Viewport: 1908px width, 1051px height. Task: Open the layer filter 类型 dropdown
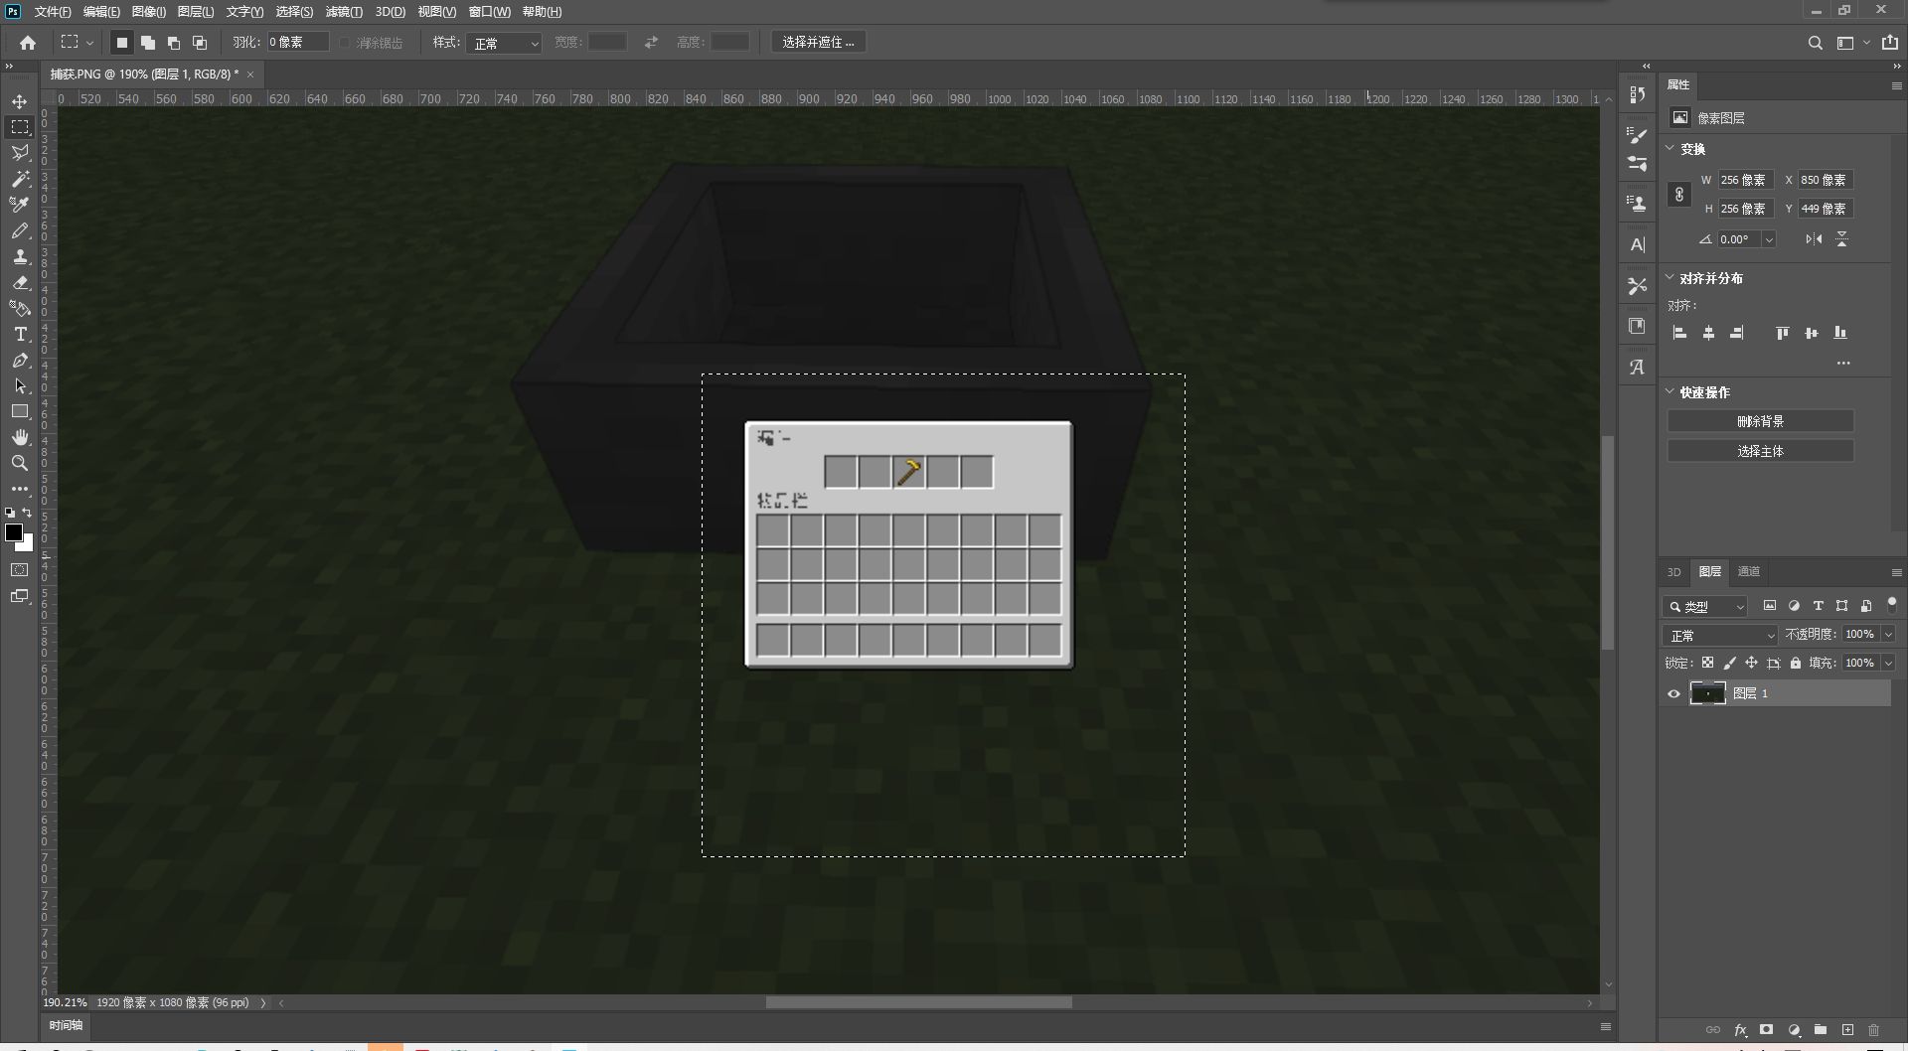click(x=1705, y=606)
